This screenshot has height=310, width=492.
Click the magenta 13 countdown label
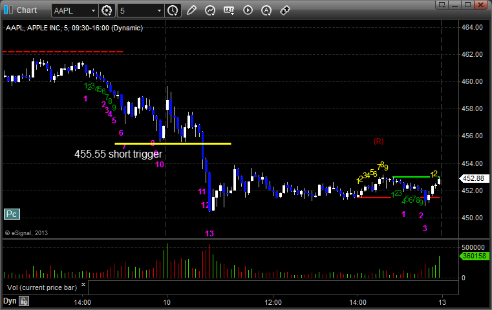209,234
